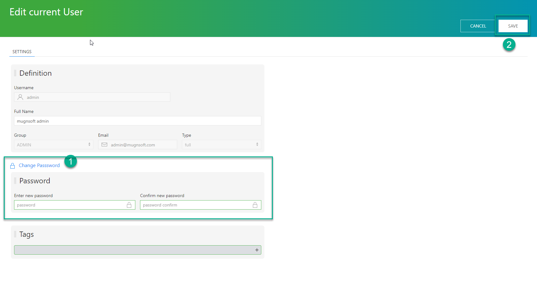Click the Tags section heading
The image size is (537, 305).
[27, 235]
